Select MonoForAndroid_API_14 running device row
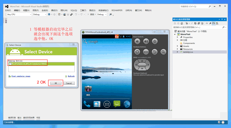The height and width of the screenshot is (128, 231). click(x=41, y=64)
